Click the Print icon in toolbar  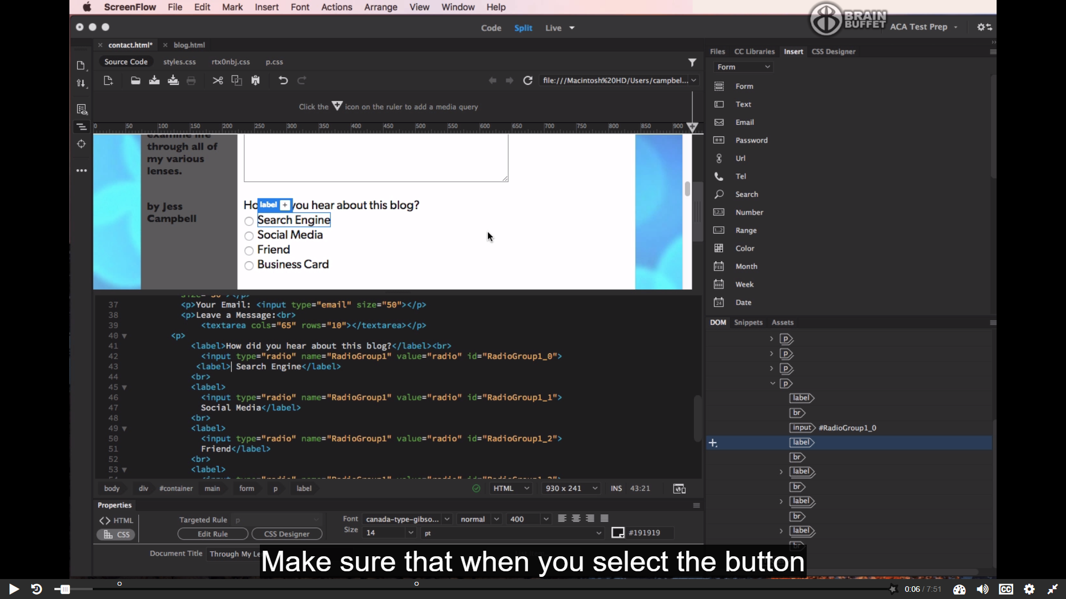coord(191,80)
